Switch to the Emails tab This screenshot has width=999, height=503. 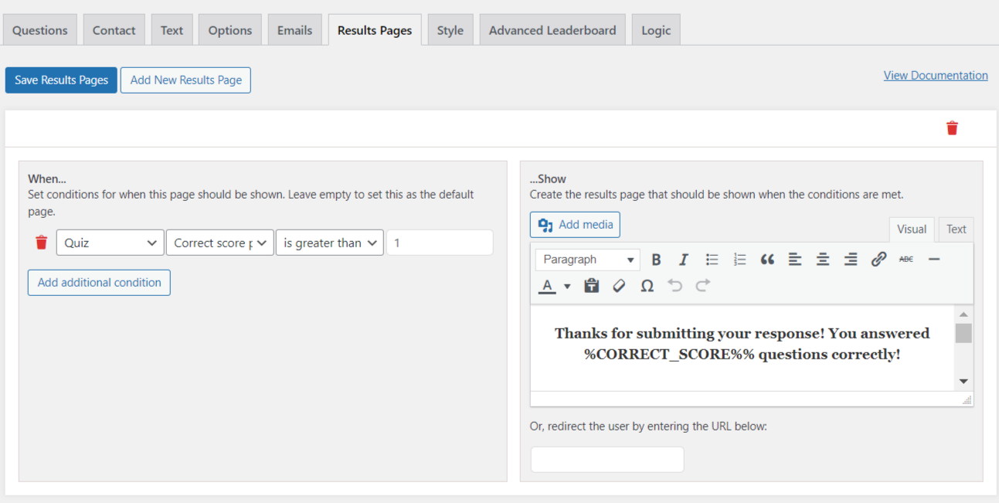point(294,29)
